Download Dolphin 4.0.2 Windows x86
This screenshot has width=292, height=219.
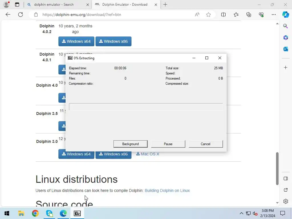click(113, 41)
